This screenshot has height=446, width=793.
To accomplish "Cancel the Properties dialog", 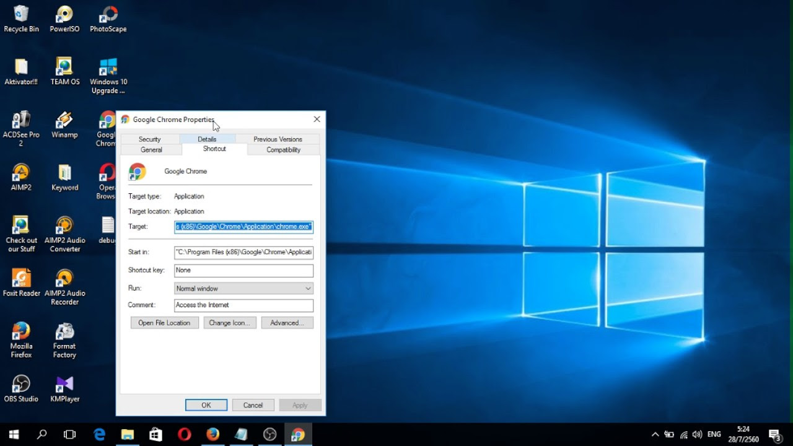I will pyautogui.click(x=253, y=405).
